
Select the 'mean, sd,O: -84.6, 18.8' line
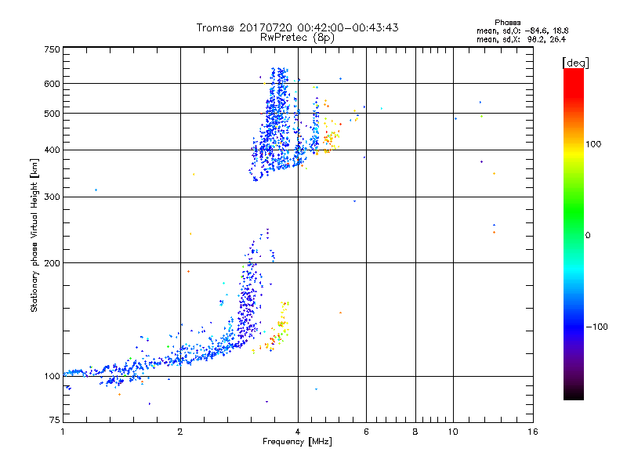522,31
